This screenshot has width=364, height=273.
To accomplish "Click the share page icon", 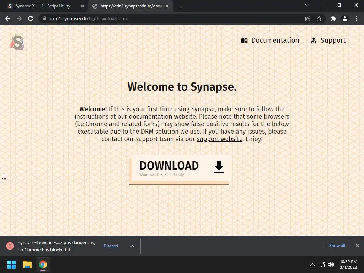I will coord(308,18).
